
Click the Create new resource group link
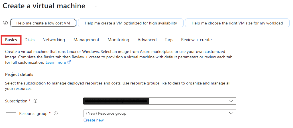pos(93,120)
